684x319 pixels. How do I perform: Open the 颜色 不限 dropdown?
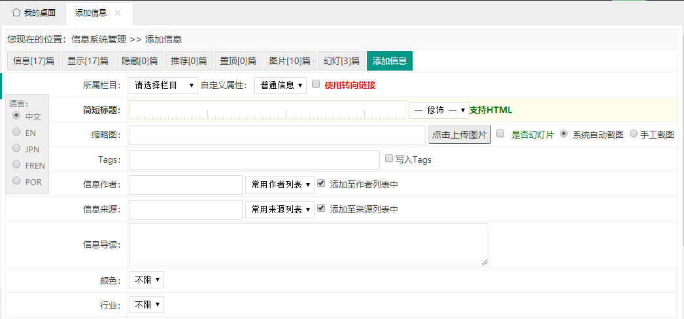(x=146, y=280)
